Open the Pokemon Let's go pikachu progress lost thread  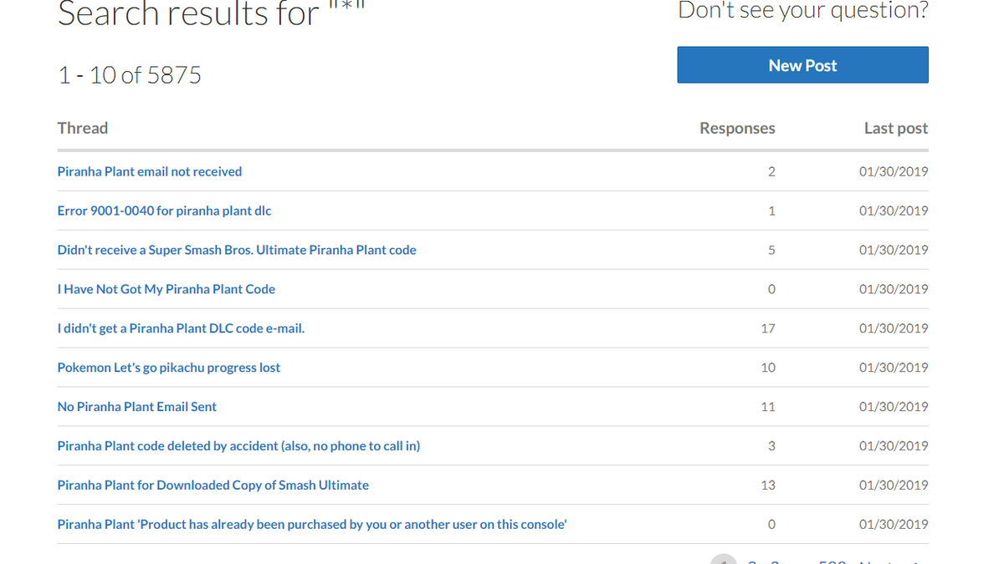tap(169, 368)
